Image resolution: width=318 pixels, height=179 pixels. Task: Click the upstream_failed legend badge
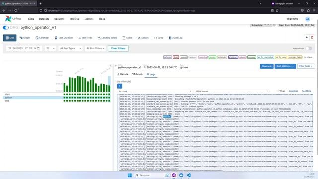(x=295, y=57)
